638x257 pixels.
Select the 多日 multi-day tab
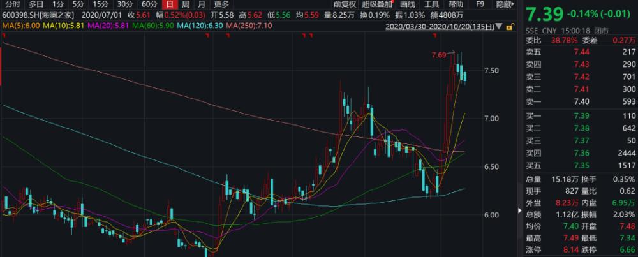[x=35, y=4]
